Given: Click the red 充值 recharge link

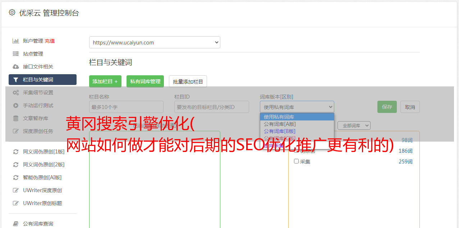Looking at the screenshot, I should 50,41.
